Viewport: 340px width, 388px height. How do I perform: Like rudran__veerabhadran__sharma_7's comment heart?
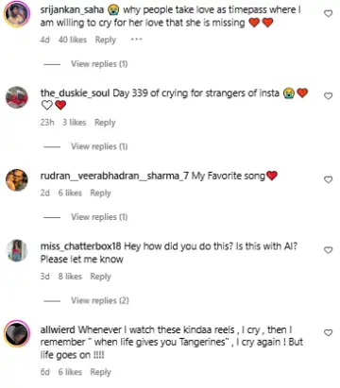tap(329, 179)
